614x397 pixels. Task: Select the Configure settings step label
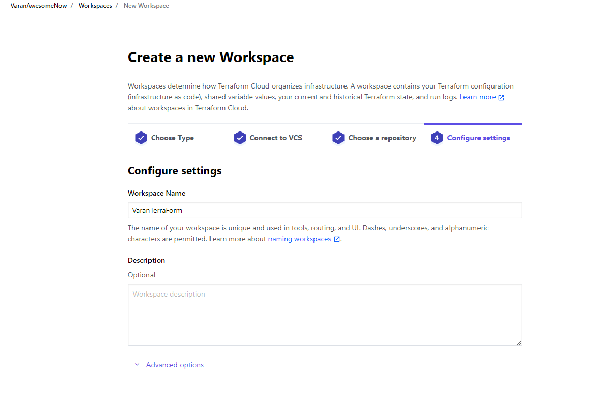pos(478,138)
